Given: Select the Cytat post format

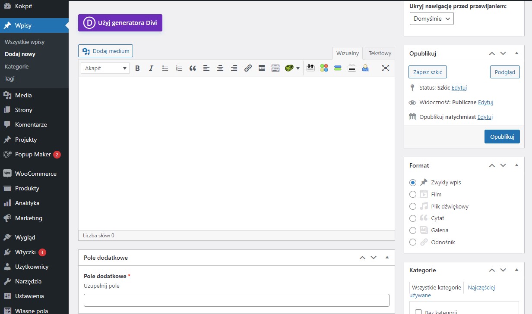Looking at the screenshot, I should pyautogui.click(x=413, y=218).
